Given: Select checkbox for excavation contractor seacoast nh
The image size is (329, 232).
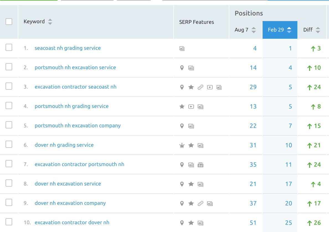Looking at the screenshot, I should [9, 86].
